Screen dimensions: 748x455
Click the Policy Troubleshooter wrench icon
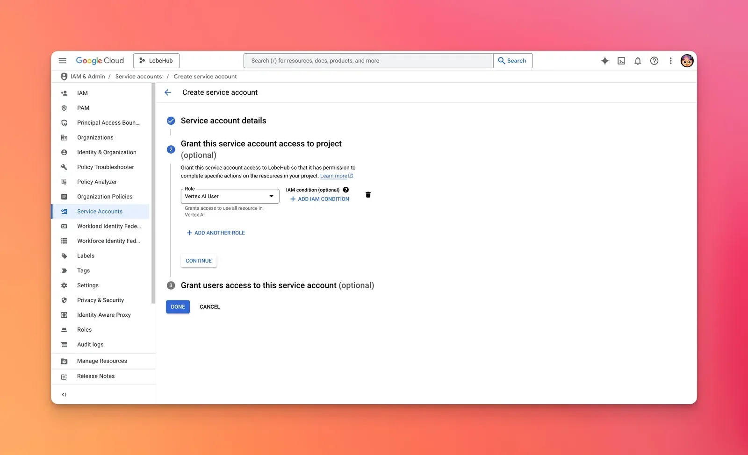pos(64,167)
